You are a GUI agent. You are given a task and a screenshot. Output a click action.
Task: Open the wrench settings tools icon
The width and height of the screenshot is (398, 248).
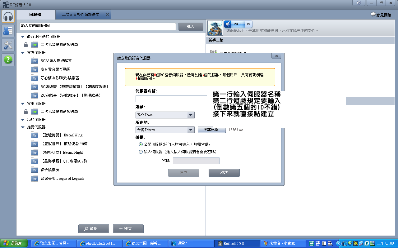point(8,45)
